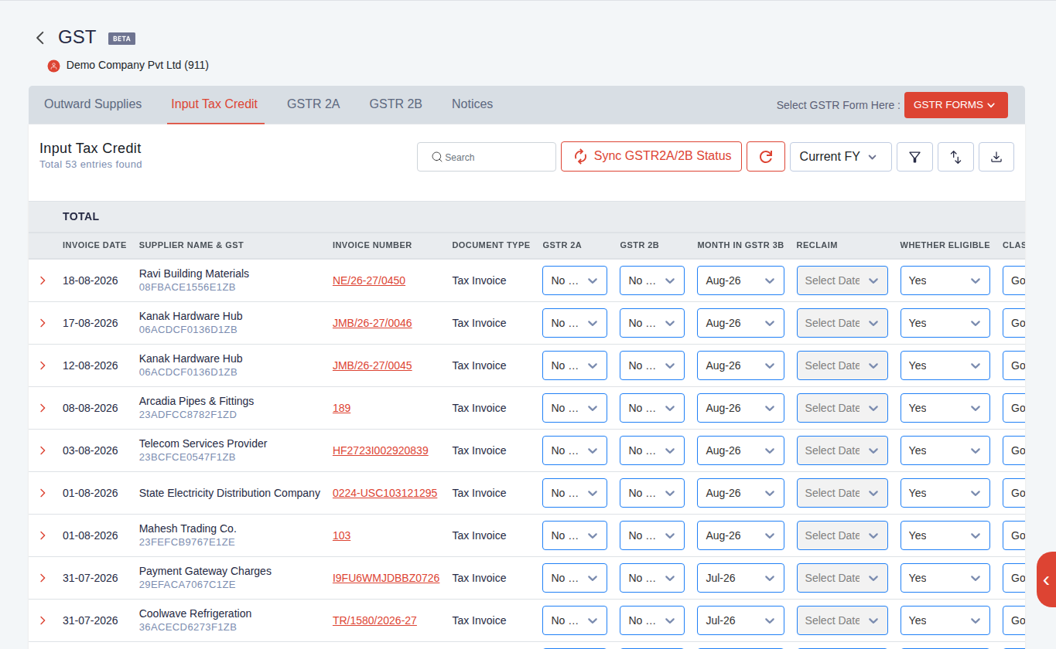Expand row dated 17-08-2026
Image resolution: width=1056 pixels, height=649 pixels.
coord(43,323)
